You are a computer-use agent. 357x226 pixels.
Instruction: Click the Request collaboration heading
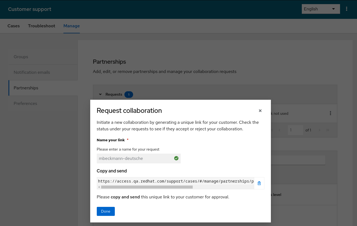click(129, 111)
